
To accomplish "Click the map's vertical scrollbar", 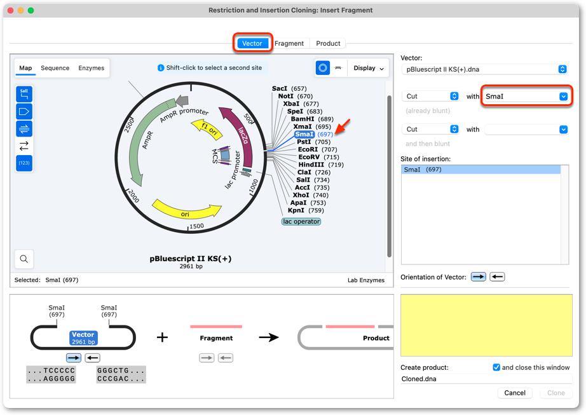I will coord(389,176).
